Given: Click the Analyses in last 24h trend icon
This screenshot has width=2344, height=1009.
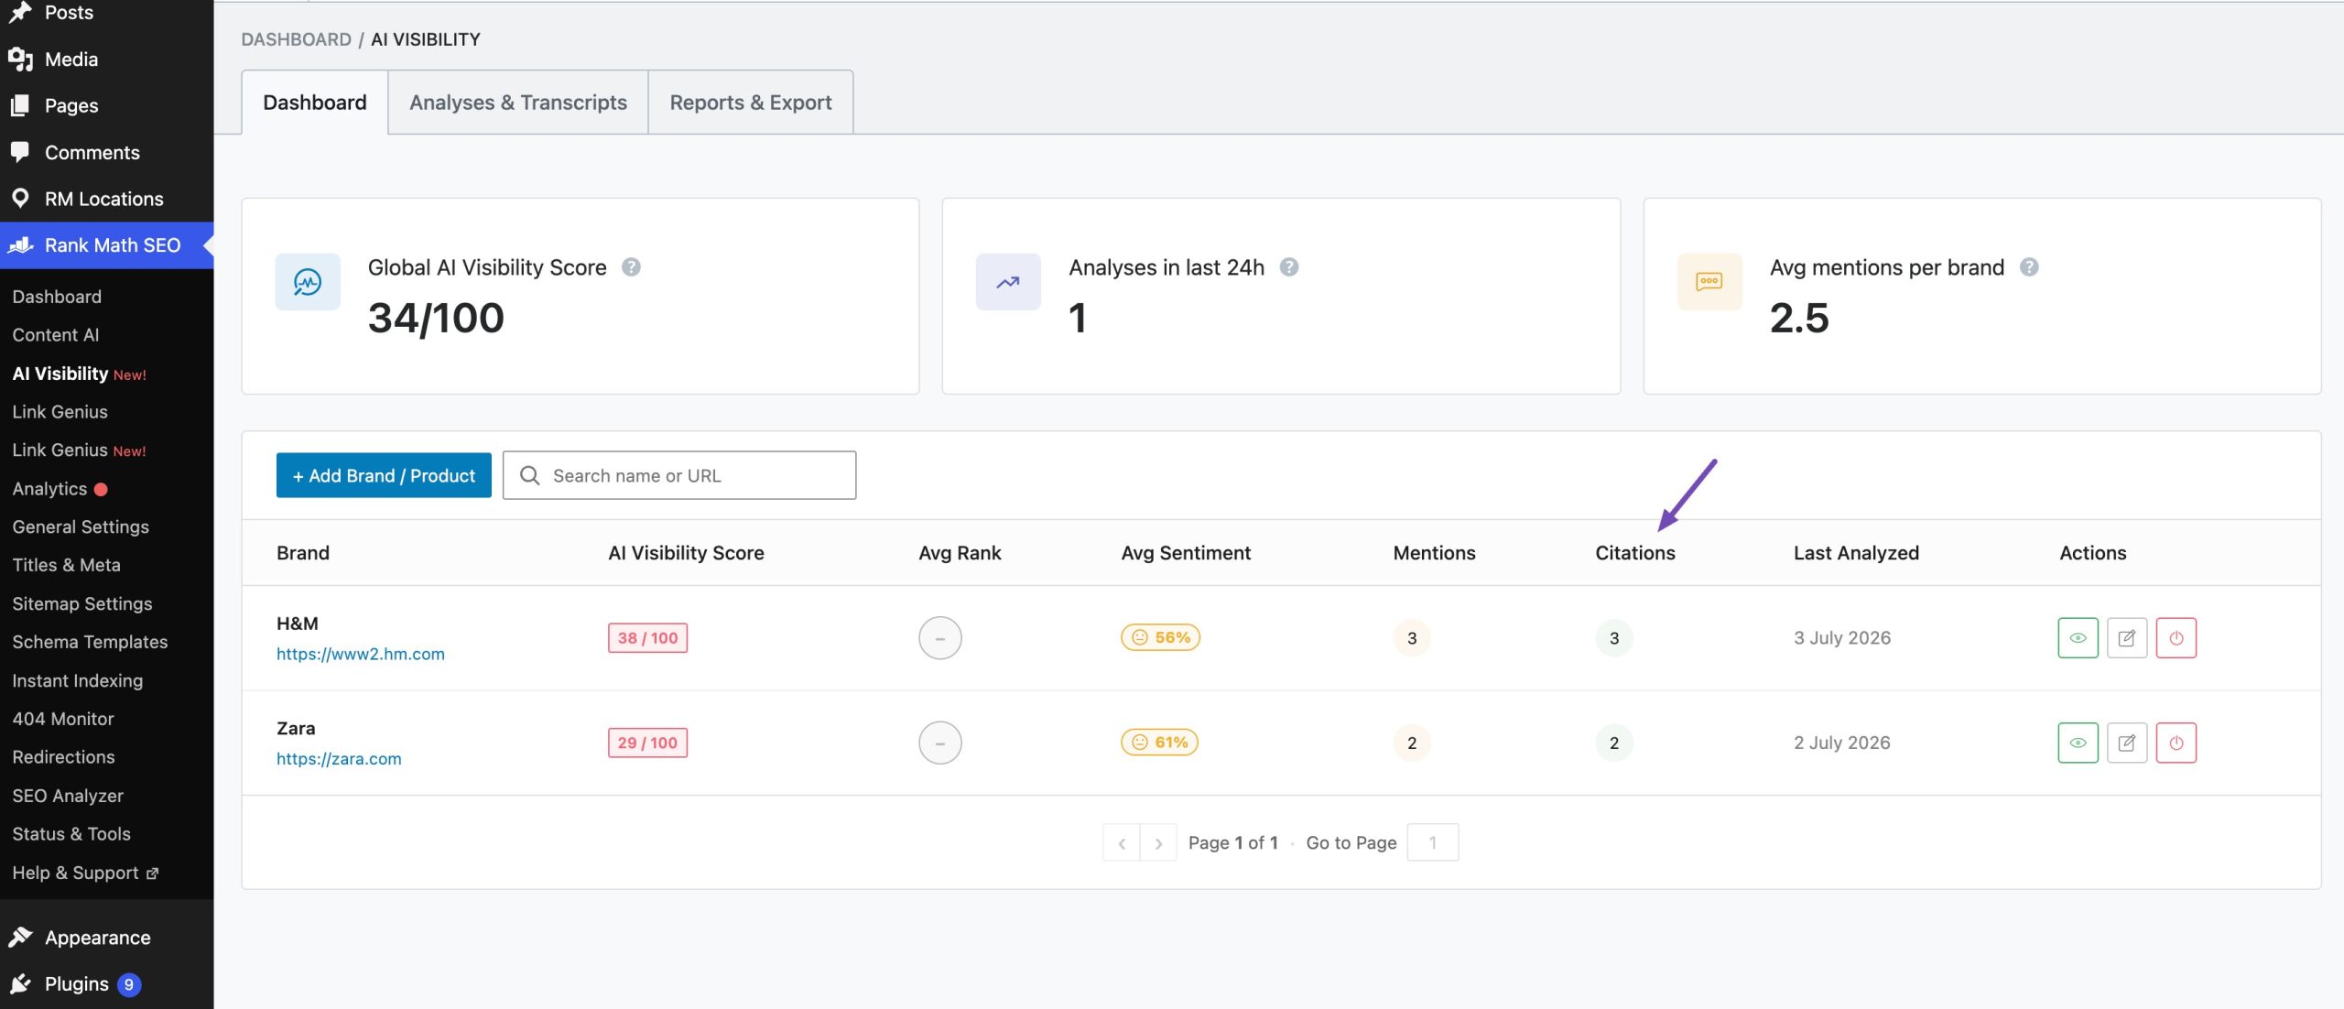Looking at the screenshot, I should (1008, 282).
